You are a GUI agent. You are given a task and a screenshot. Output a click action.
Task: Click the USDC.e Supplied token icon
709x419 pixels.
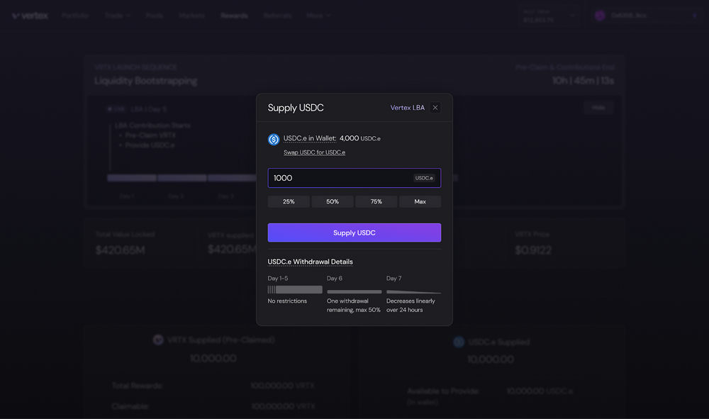pos(459,342)
